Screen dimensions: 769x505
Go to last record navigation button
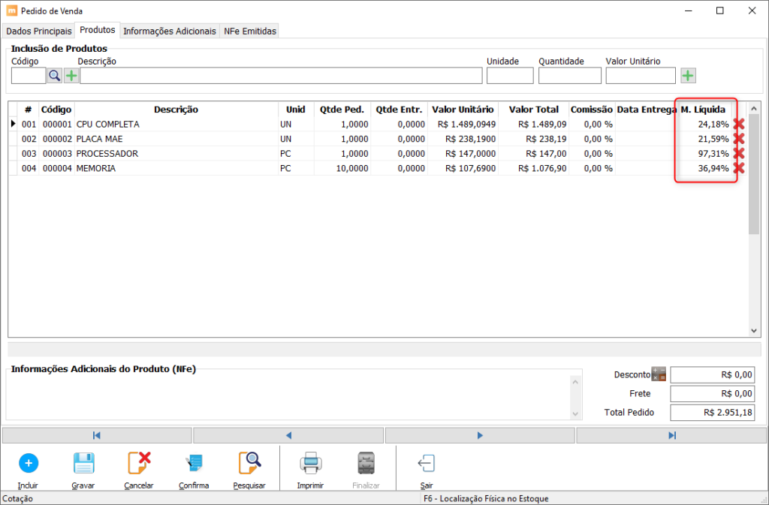(x=671, y=435)
